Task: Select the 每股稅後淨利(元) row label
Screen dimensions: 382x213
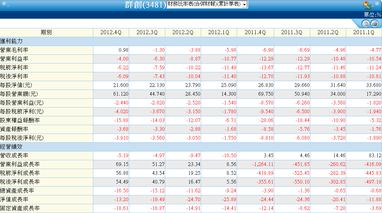Action: (22, 138)
